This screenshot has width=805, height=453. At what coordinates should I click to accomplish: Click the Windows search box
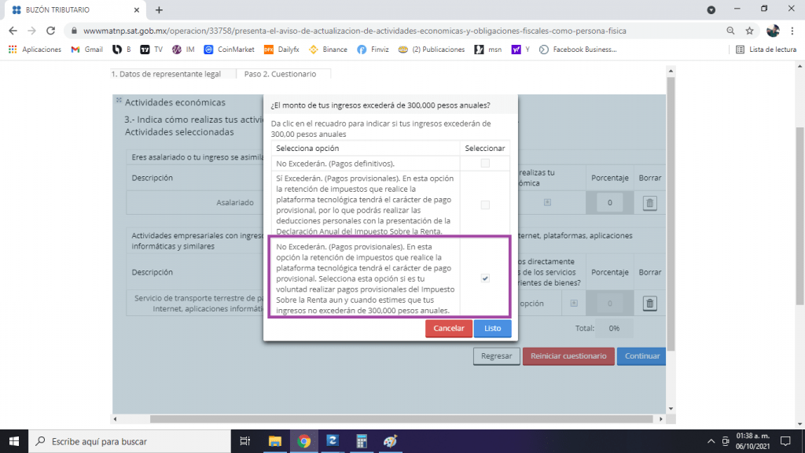(x=130, y=441)
